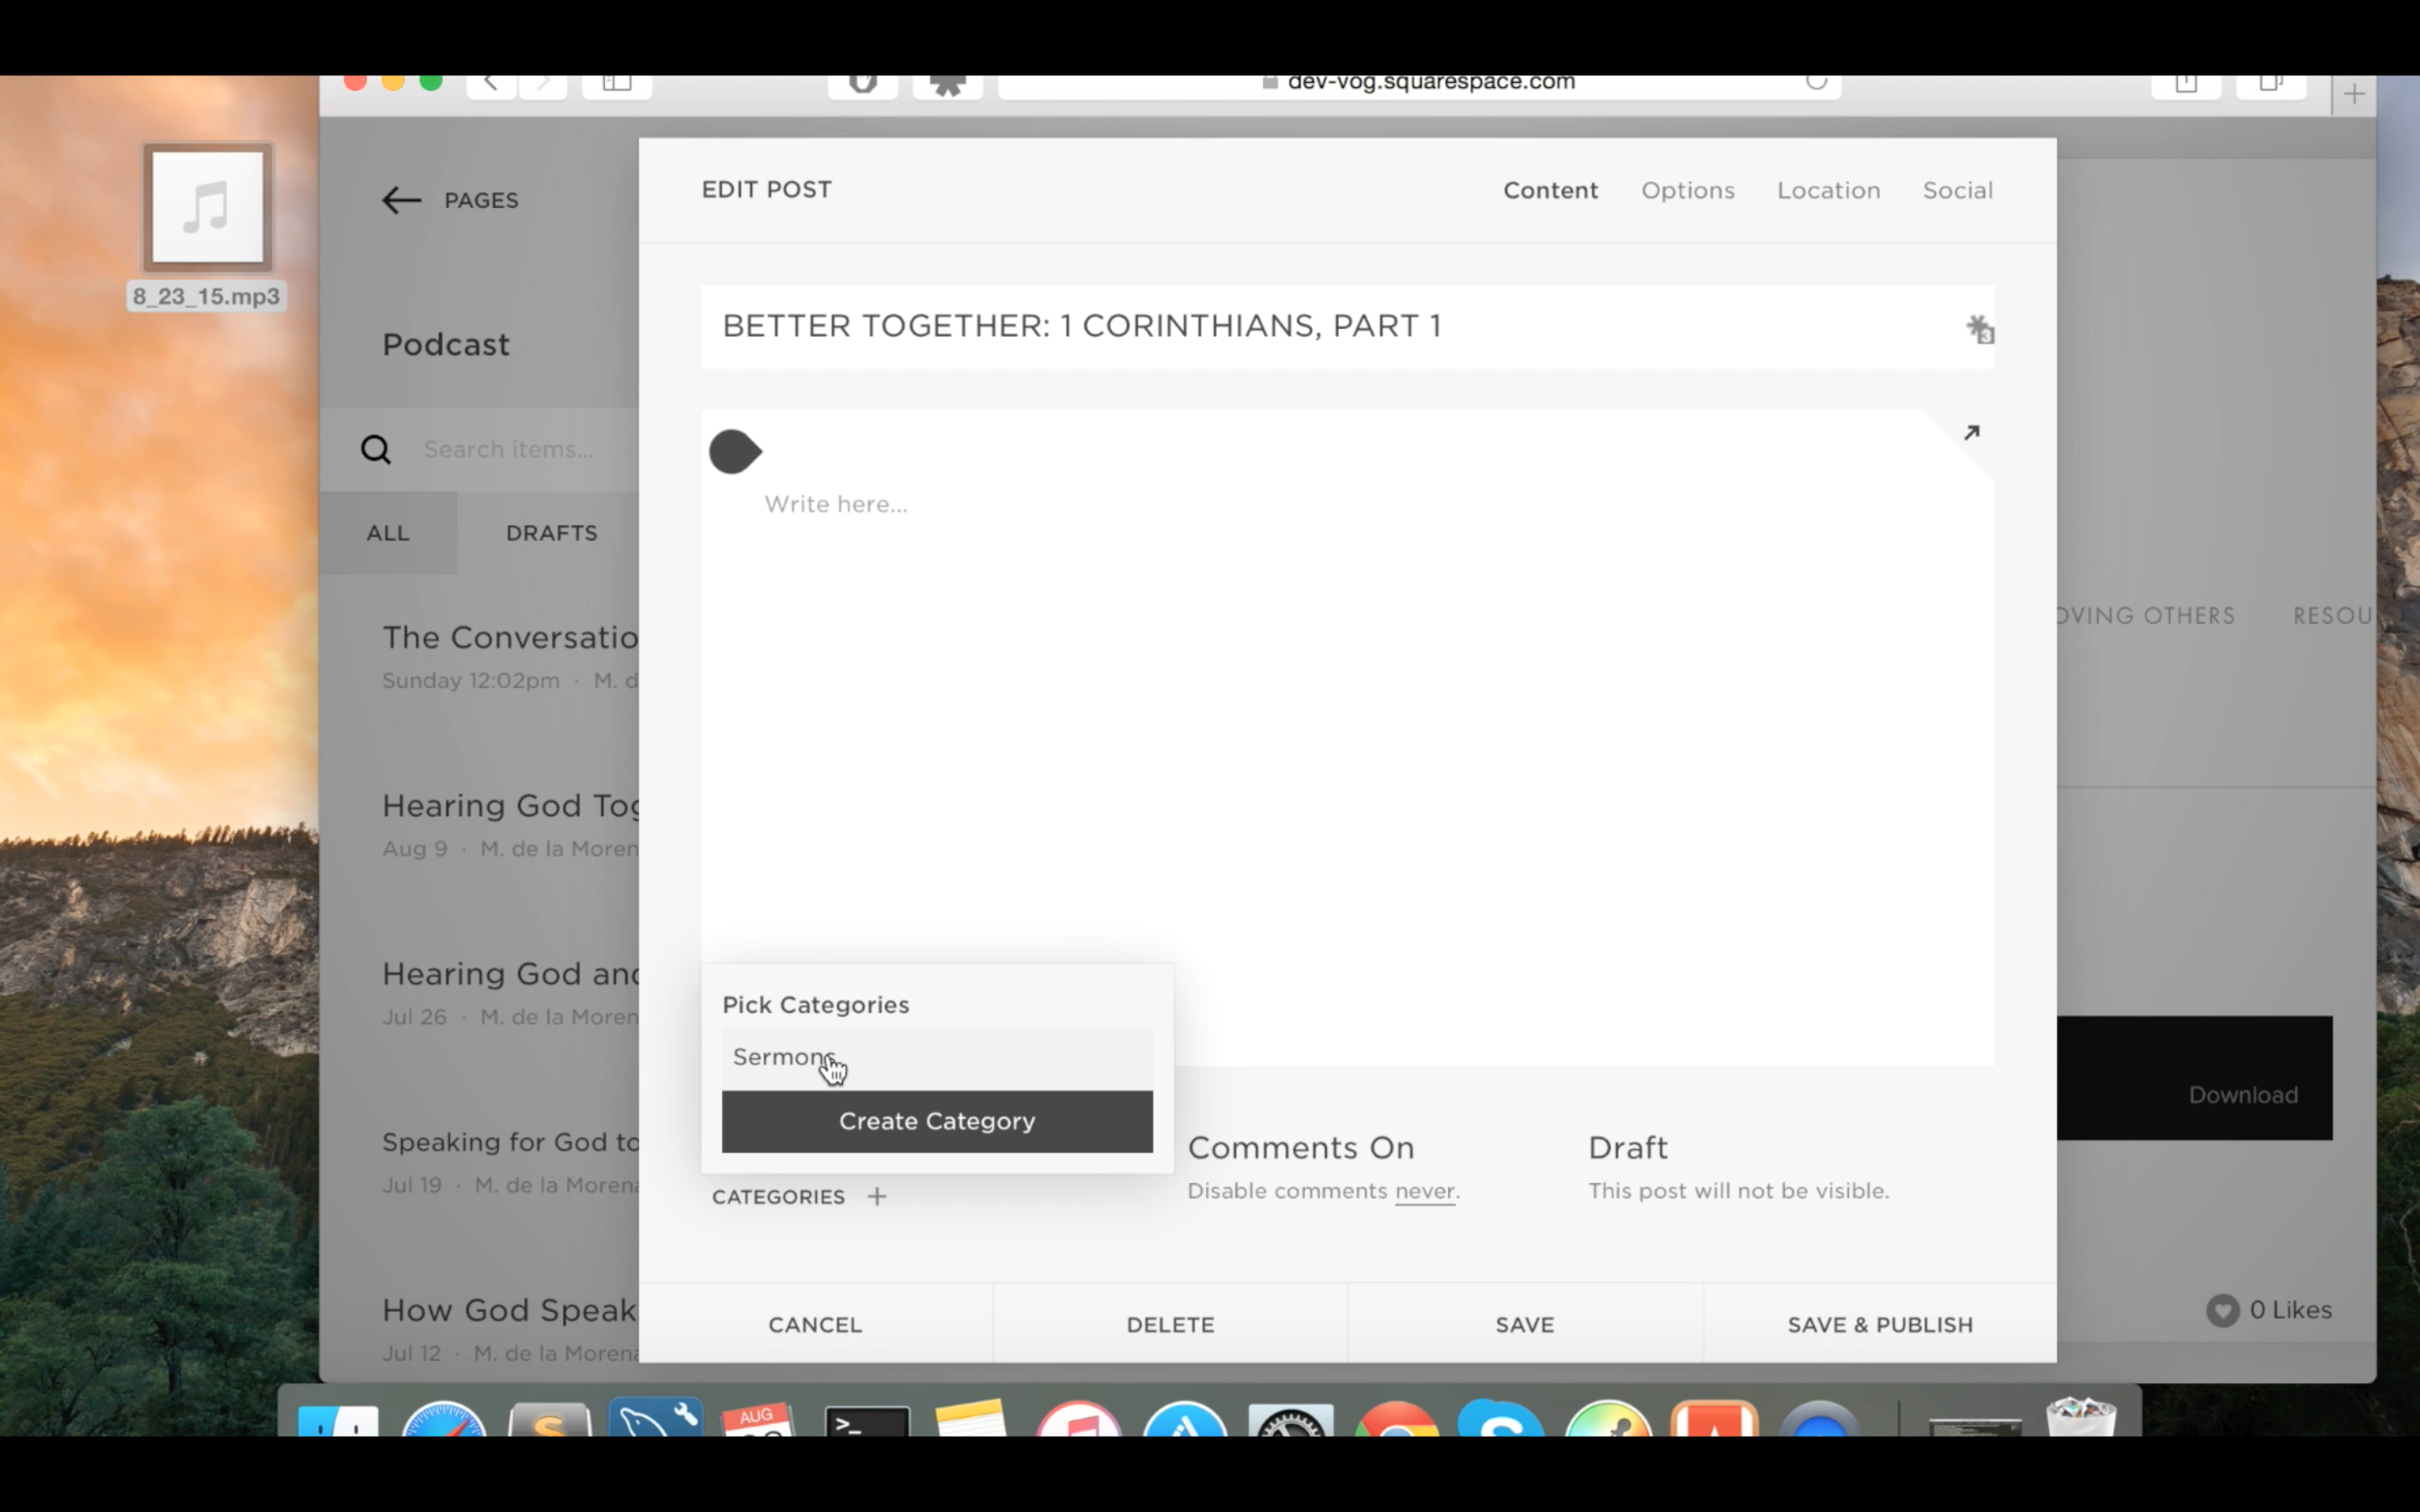
Task: Open App Store from the Dock
Action: click(x=1185, y=1419)
